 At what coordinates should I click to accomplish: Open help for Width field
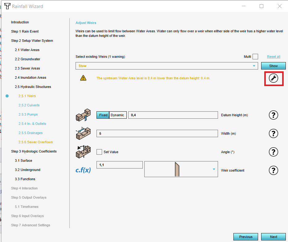(274, 133)
